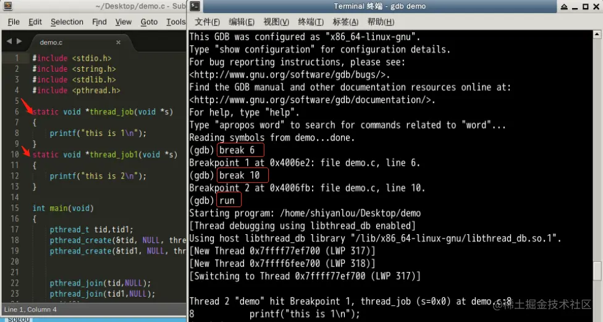The height and width of the screenshot is (322, 603).
Task: Click the terminal scrollbar up arrow
Action: (x=597, y=35)
